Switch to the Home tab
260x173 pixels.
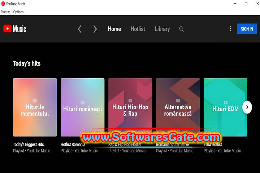click(x=114, y=29)
